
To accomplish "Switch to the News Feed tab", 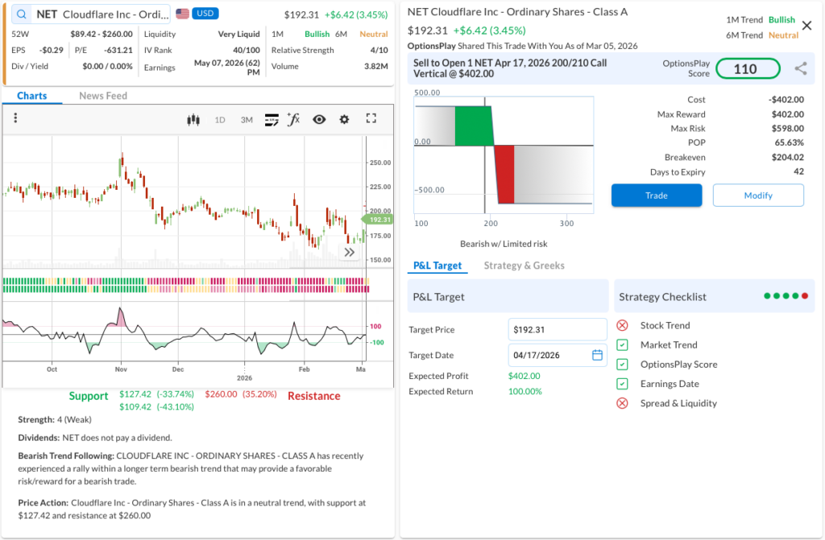I will pos(103,96).
